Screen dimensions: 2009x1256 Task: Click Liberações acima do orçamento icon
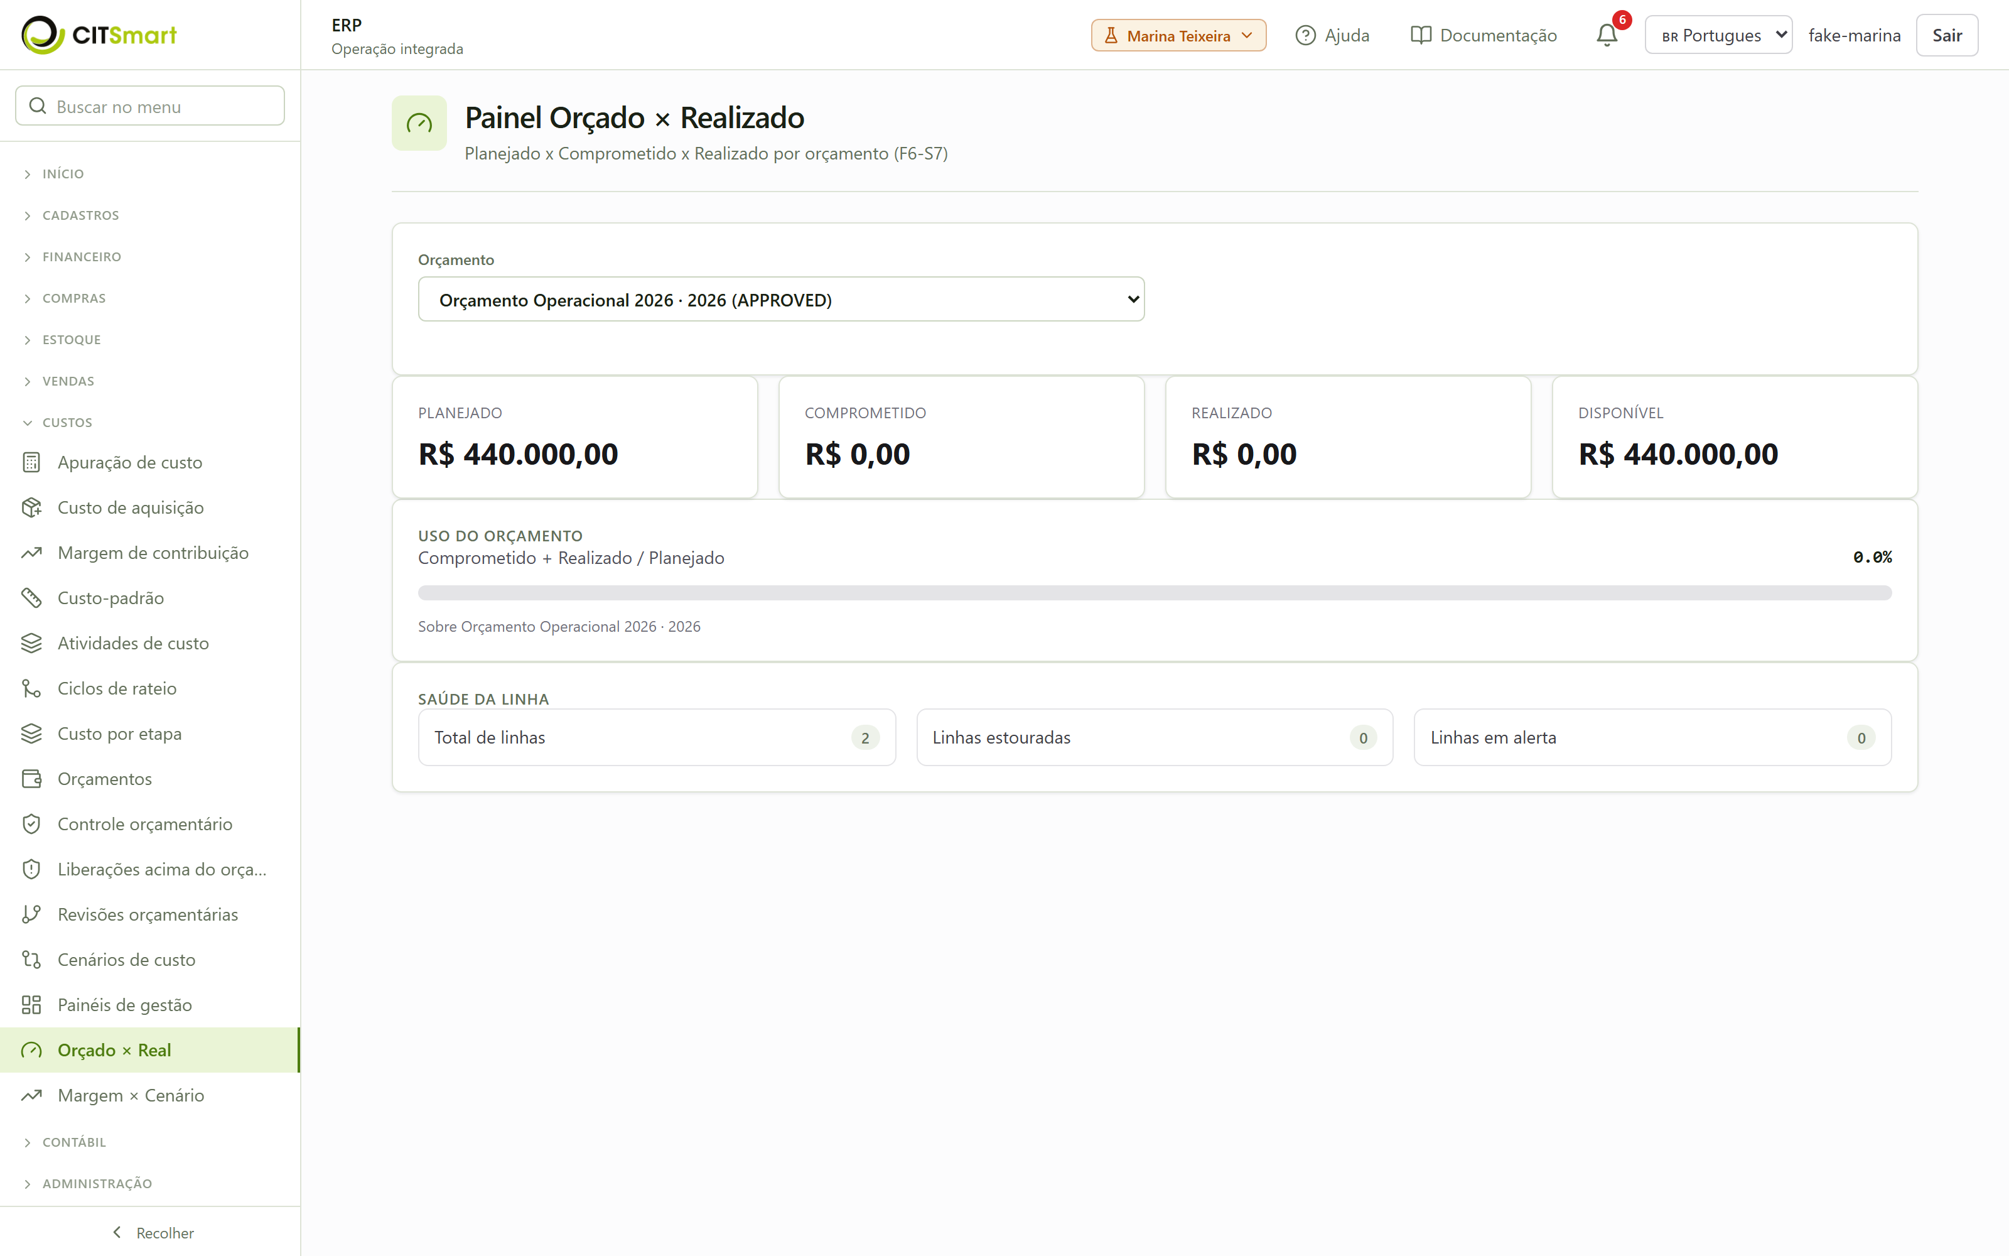[31, 870]
